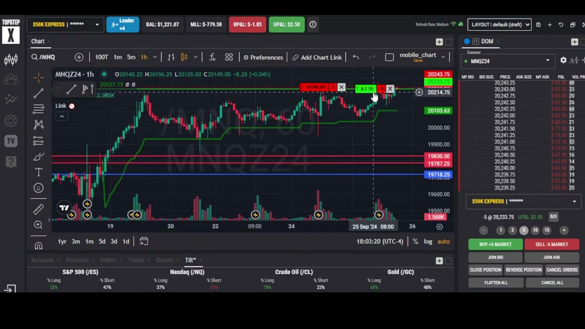Viewport: 585px width, 329px height.
Task: Click BUY +5 MARKET button
Action: [495, 244]
